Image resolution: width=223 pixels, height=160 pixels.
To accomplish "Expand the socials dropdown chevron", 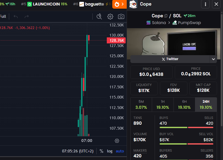I will [x=213, y=59].
